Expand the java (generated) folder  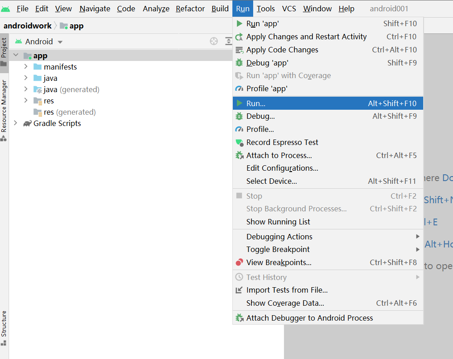[x=26, y=89]
